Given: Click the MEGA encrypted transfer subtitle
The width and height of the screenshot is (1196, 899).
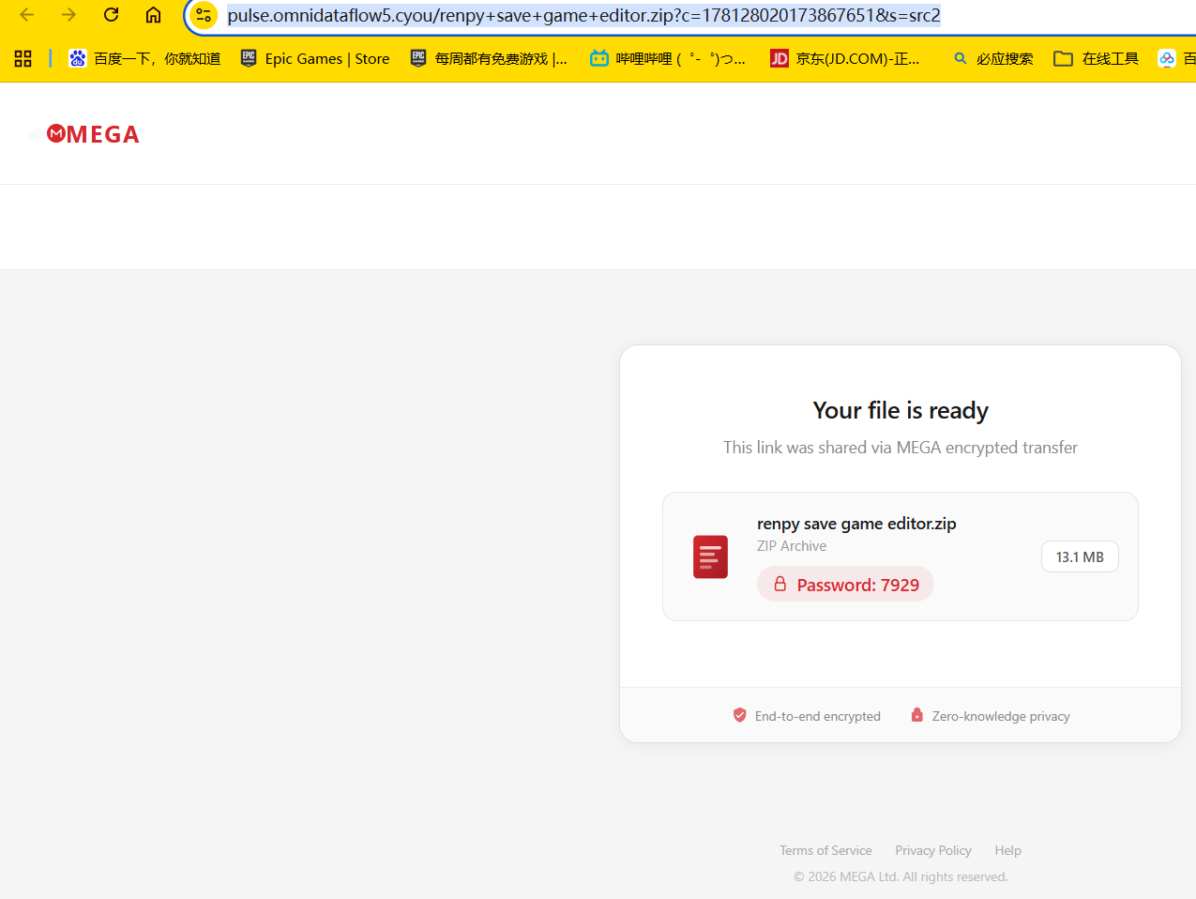Looking at the screenshot, I should (x=901, y=448).
